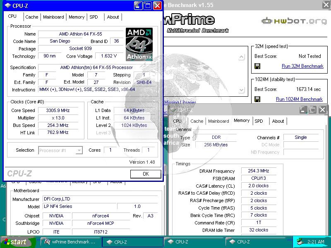This screenshot has width=331, height=248.
Task: Click the save icon under 32M speed test
Action: pos(257,66)
